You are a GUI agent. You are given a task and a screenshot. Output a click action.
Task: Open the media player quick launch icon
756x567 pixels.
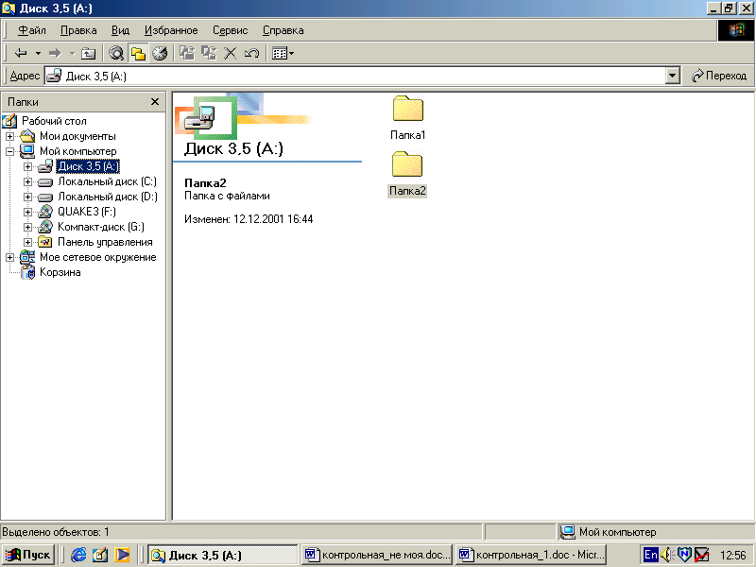(122, 555)
